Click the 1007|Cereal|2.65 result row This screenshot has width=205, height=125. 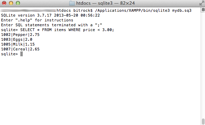(x=20, y=49)
